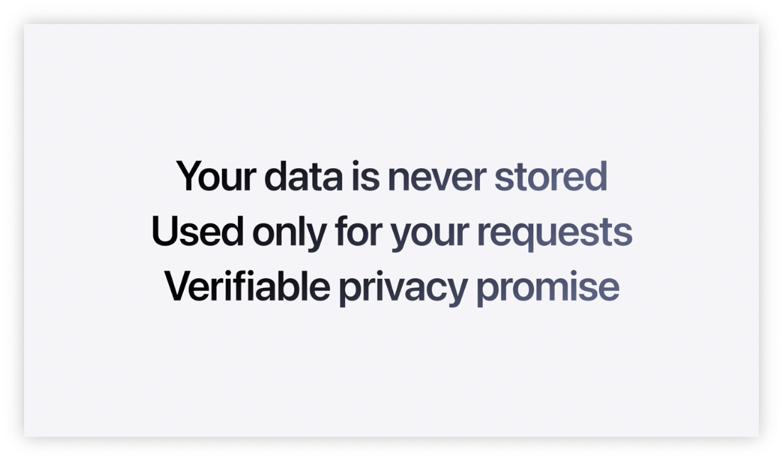The width and height of the screenshot is (783, 461).
Task: Click the word "privacy"
Action: coord(403,288)
